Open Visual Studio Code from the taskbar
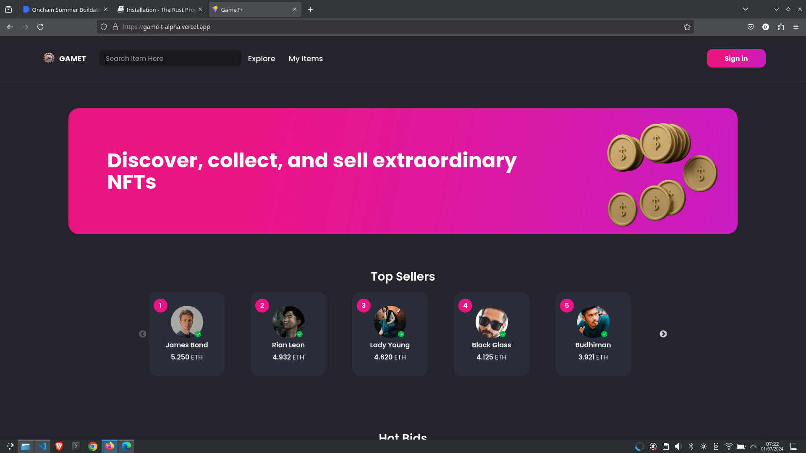 42,446
